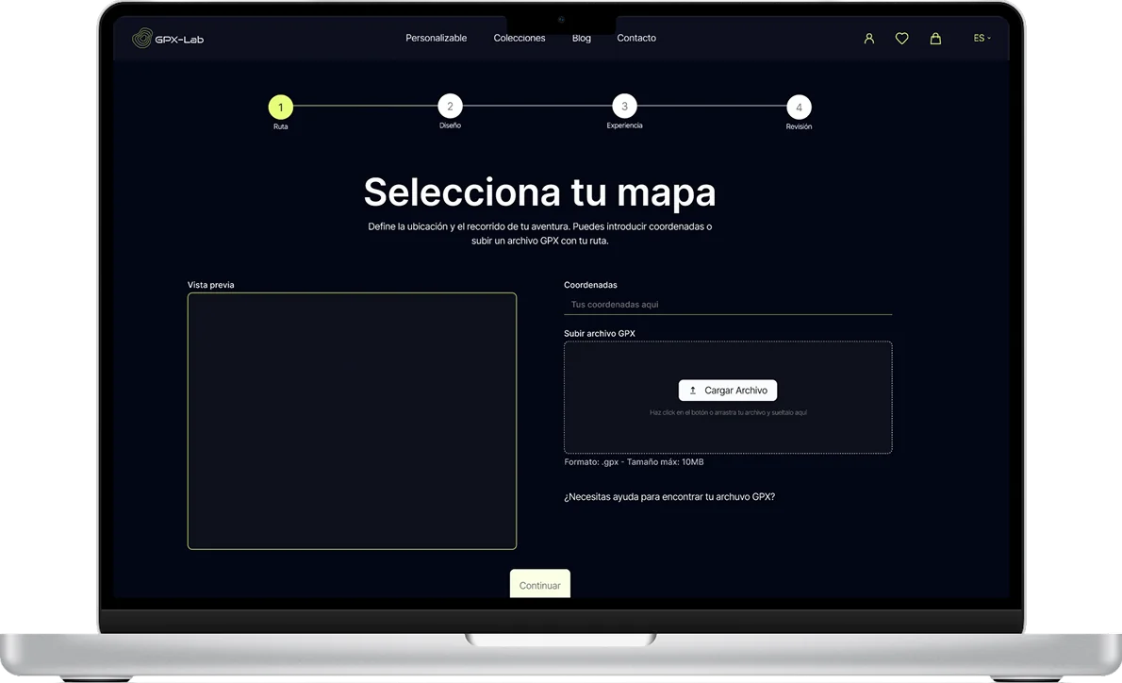Click the 'Subir archivo GPX' label
This screenshot has height=683, width=1122.
click(x=600, y=334)
